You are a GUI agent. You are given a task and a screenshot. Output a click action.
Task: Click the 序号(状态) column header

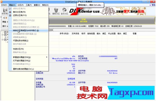coord(64,34)
